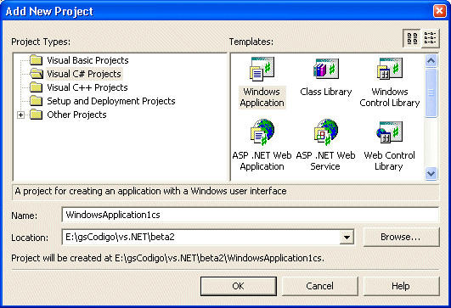
Task: Pick the Windows Control Library template icon
Action: (x=390, y=69)
